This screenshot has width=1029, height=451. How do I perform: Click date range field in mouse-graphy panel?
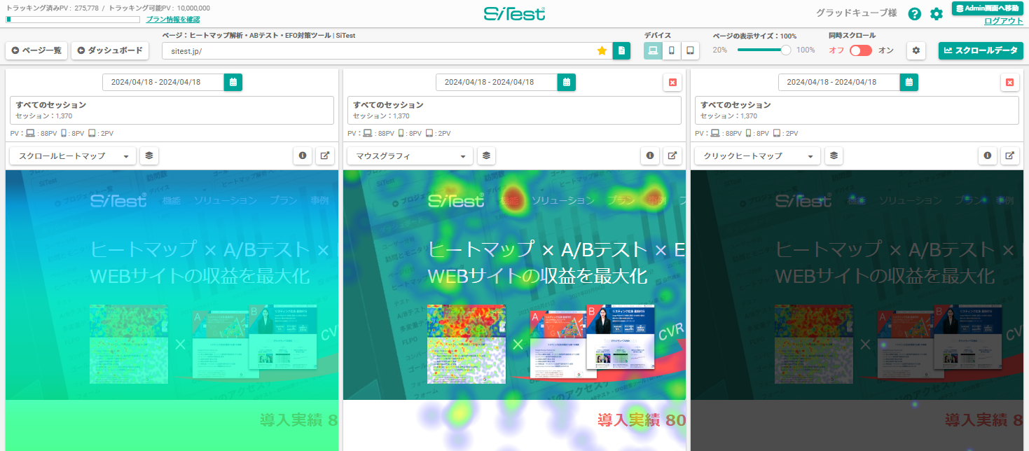click(x=497, y=82)
